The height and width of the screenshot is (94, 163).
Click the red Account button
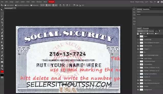click(51, 2)
